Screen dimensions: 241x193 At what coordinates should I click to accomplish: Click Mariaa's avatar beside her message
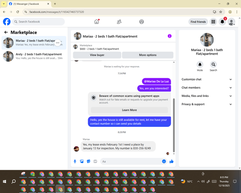(x=76, y=149)
